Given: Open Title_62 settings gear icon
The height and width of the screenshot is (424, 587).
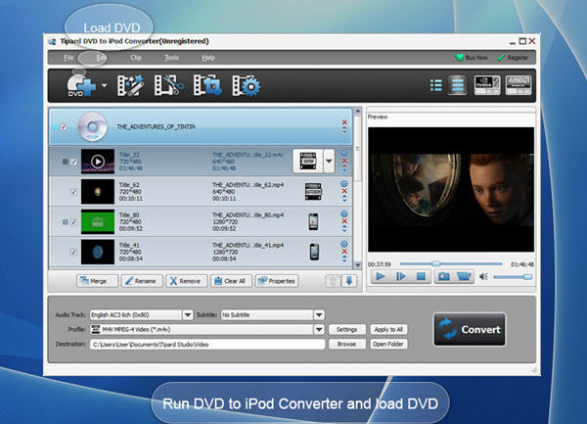Looking at the screenshot, I should pos(344,184).
